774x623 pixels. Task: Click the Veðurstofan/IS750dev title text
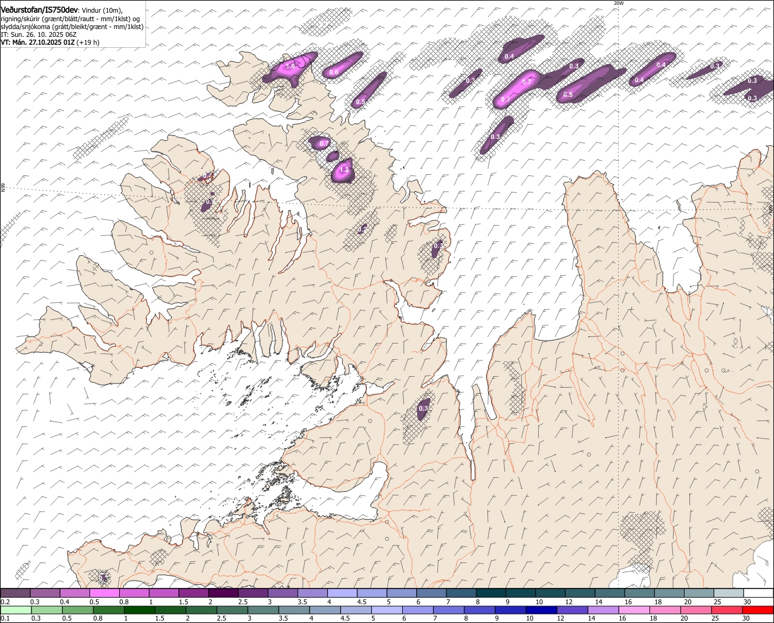tap(39, 10)
